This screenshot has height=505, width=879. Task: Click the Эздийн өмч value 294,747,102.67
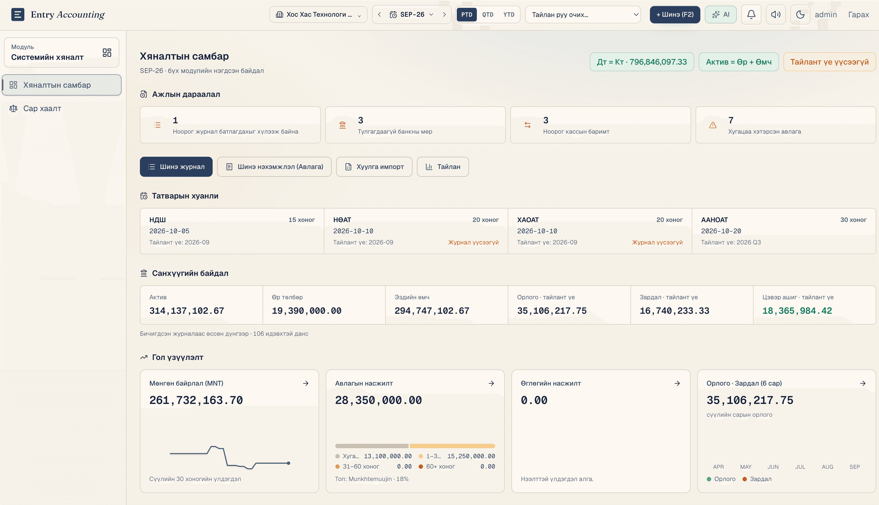pos(432,311)
